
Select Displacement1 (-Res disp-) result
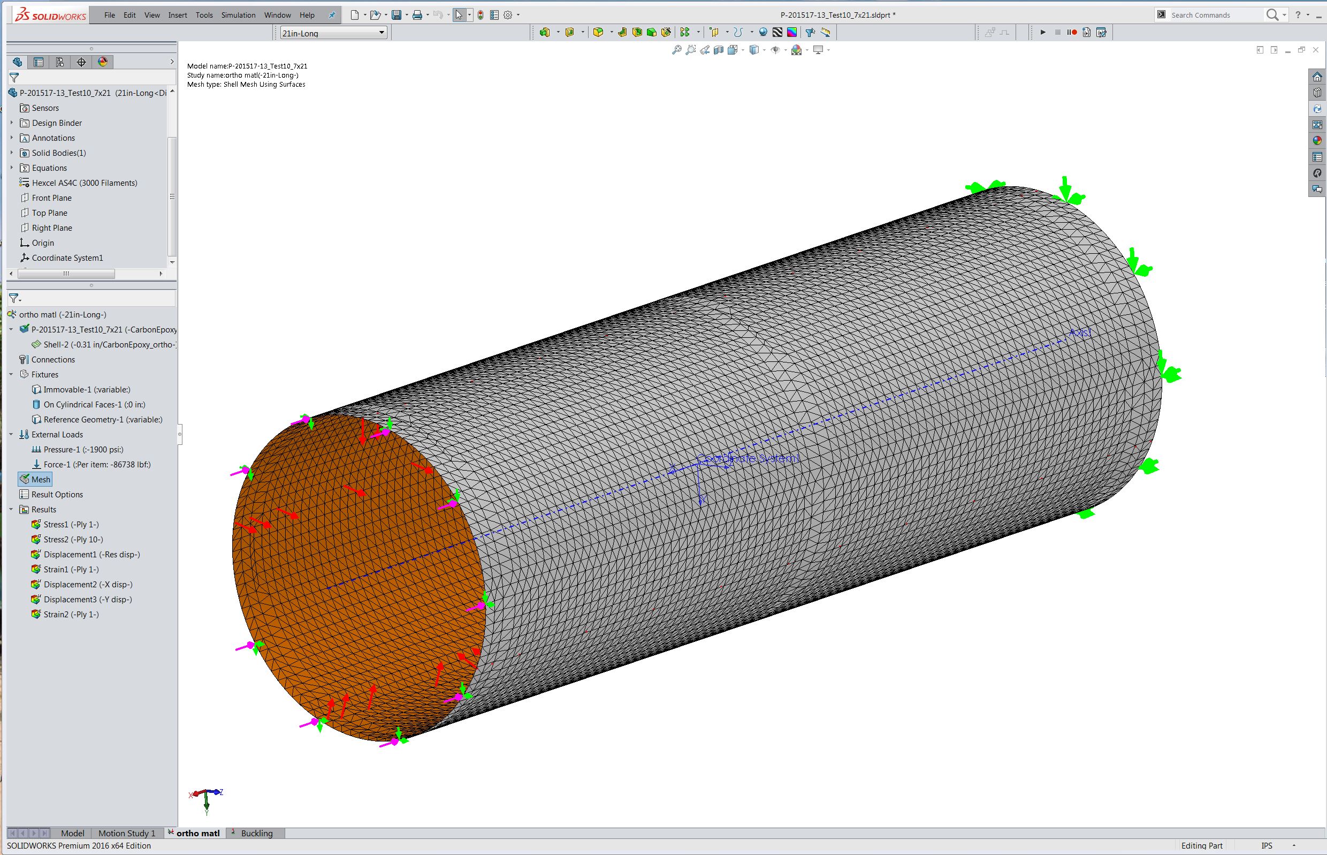(86, 554)
